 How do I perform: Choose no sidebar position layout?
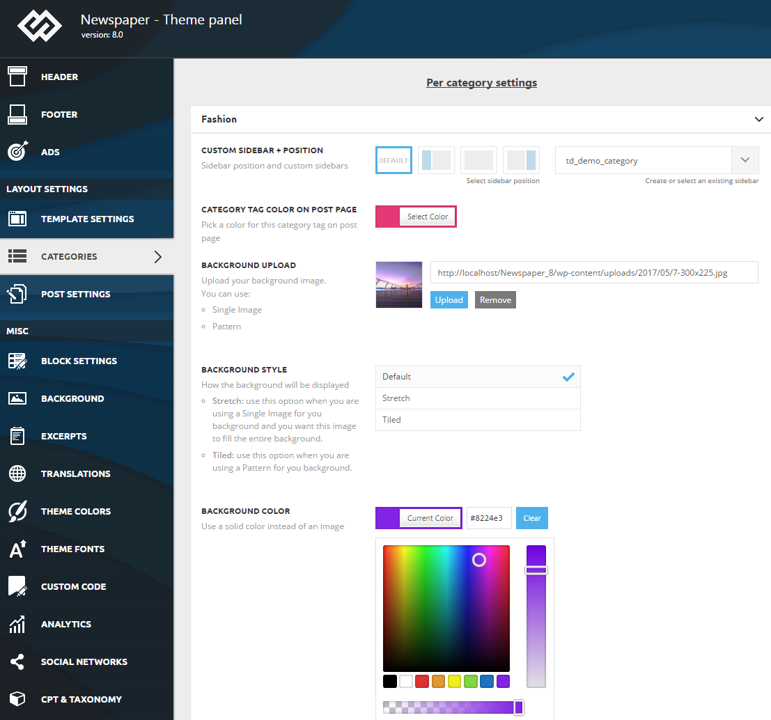478,160
